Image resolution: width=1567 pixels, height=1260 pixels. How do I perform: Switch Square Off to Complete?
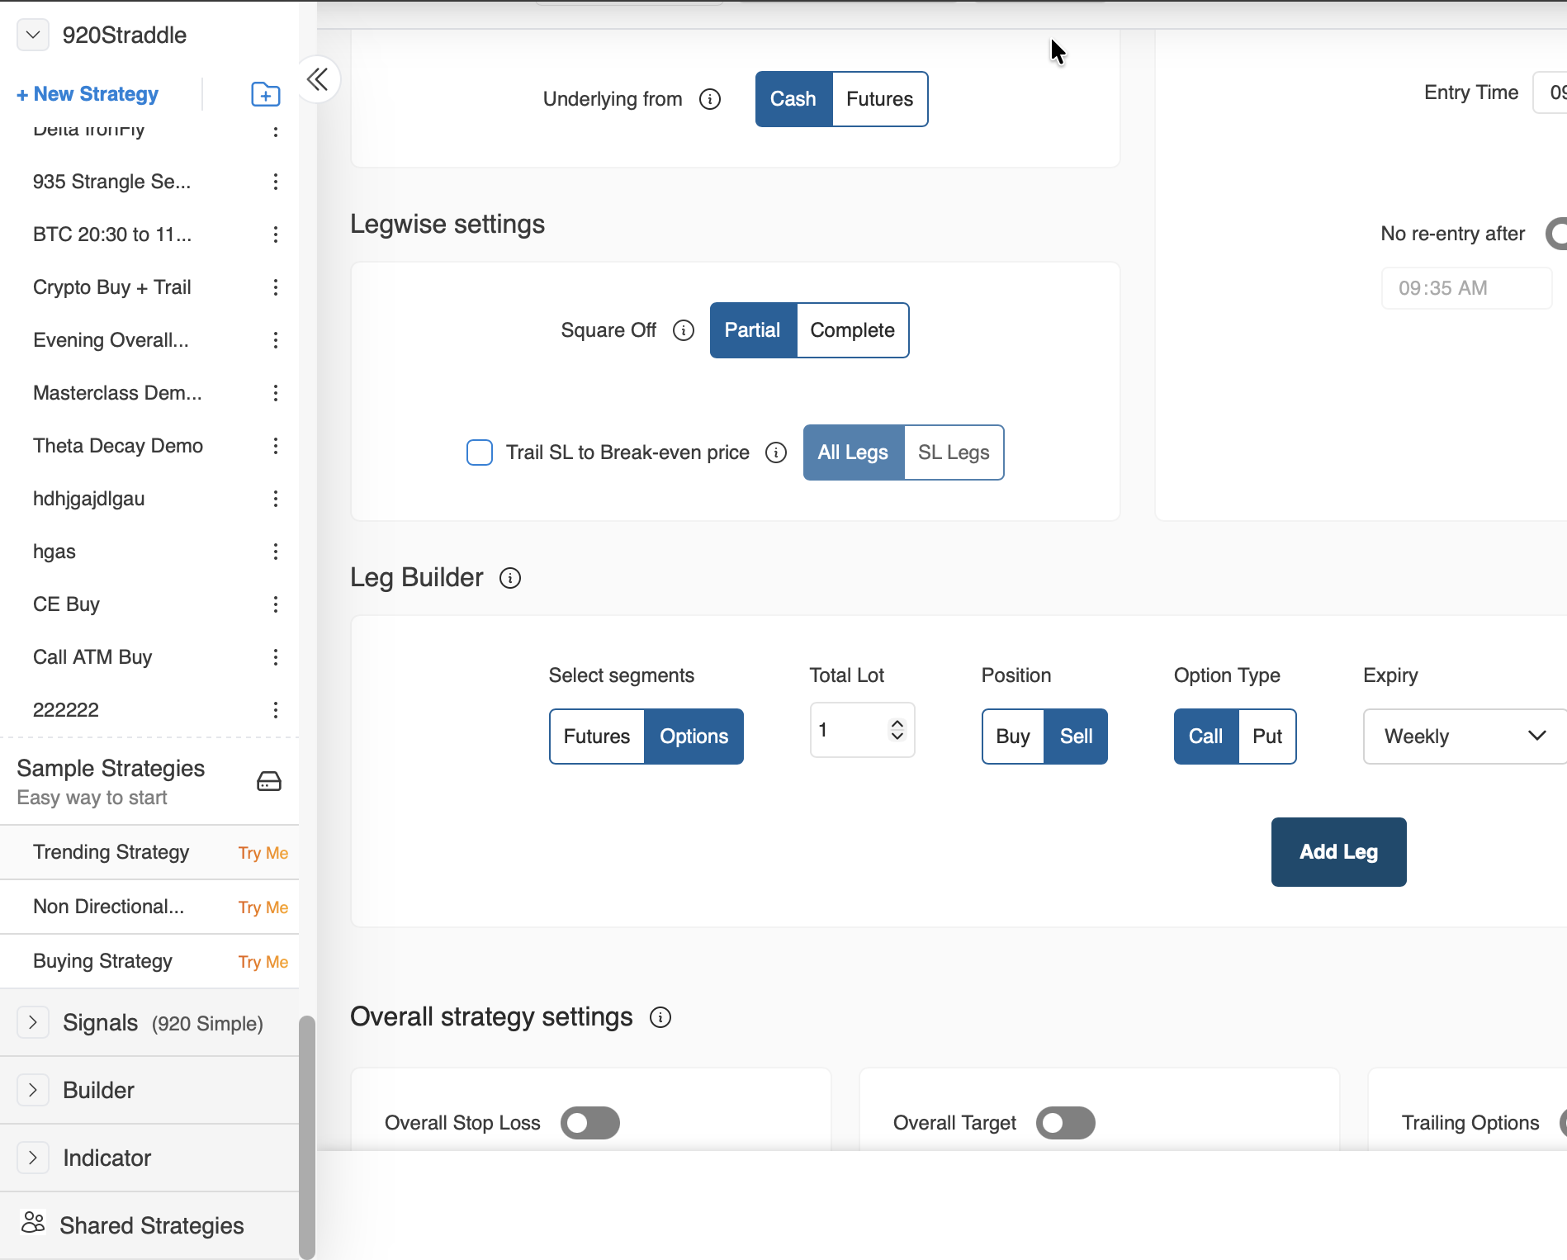(852, 330)
